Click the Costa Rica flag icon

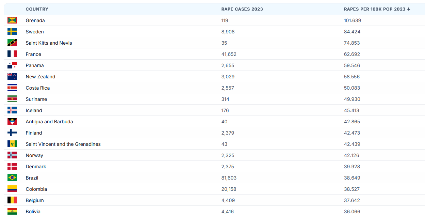pos(12,88)
